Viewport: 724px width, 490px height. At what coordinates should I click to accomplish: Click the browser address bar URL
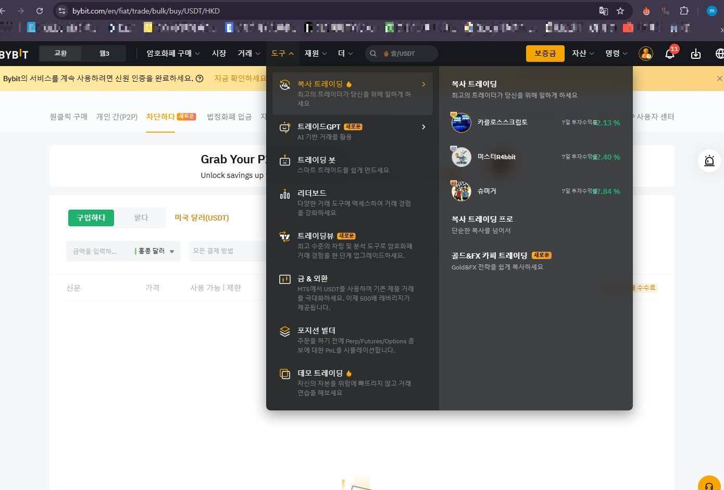point(146,11)
